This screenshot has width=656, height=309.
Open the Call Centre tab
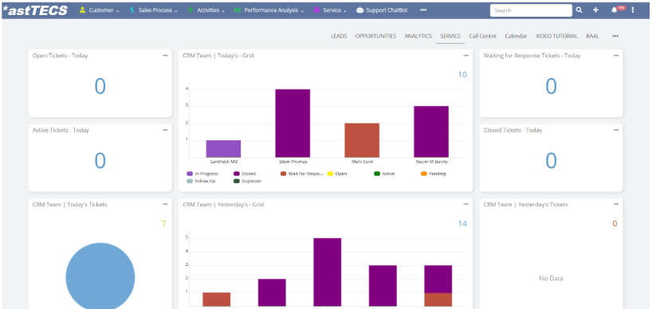point(482,36)
